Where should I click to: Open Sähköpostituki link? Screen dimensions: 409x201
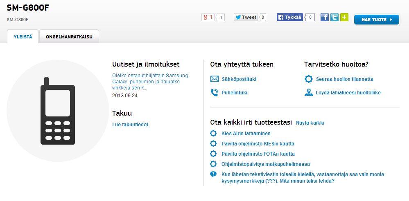point(239,79)
